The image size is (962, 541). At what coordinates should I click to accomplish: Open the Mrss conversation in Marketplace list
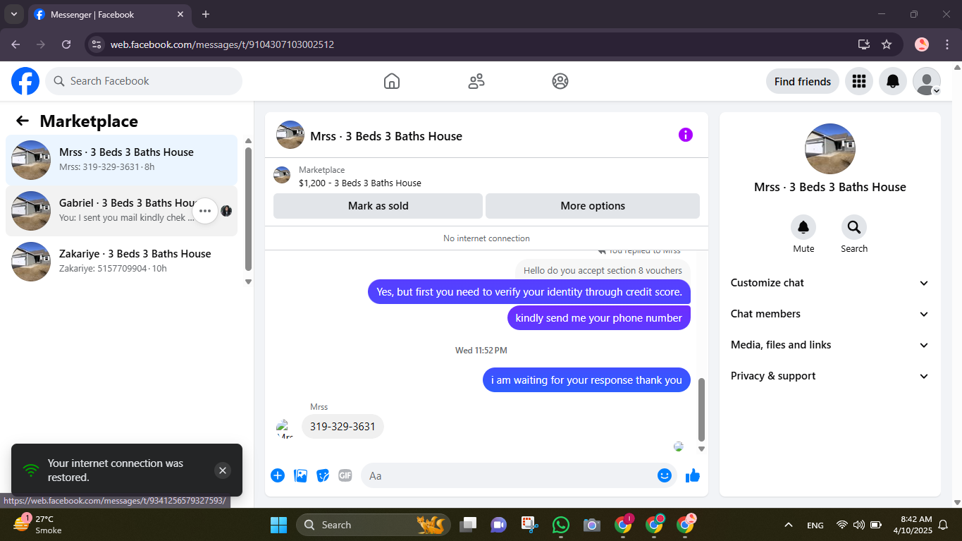[121, 160]
